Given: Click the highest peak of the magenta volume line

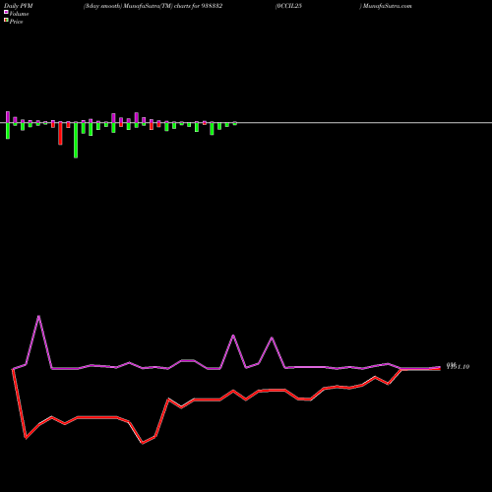Looking at the screenshot, I should point(39,317).
